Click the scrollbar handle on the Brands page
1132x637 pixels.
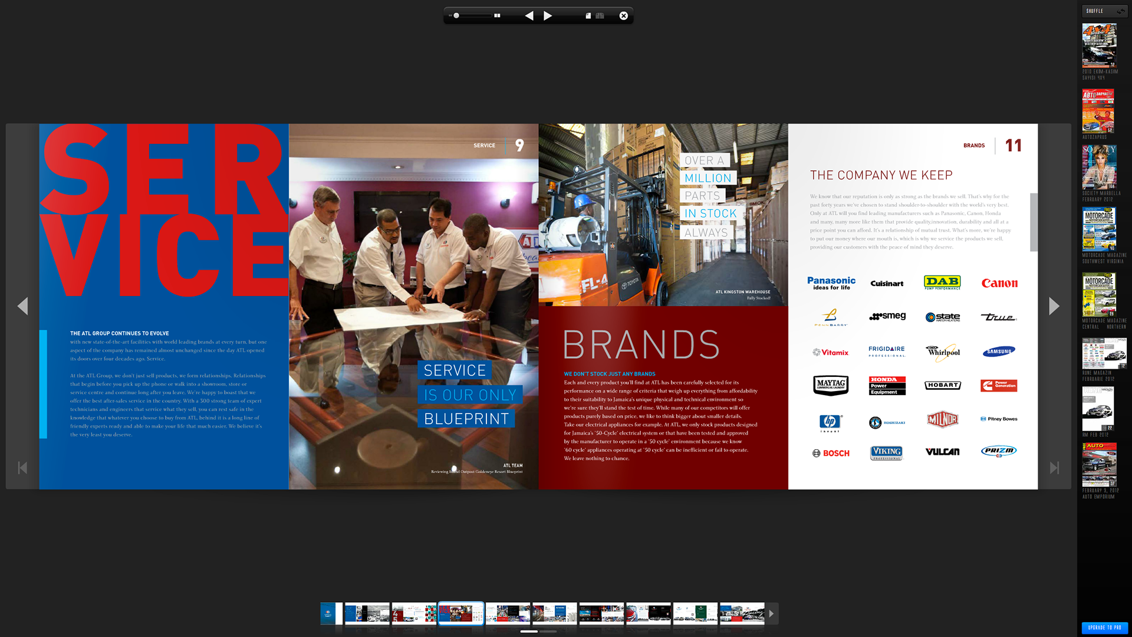[x=1034, y=222]
